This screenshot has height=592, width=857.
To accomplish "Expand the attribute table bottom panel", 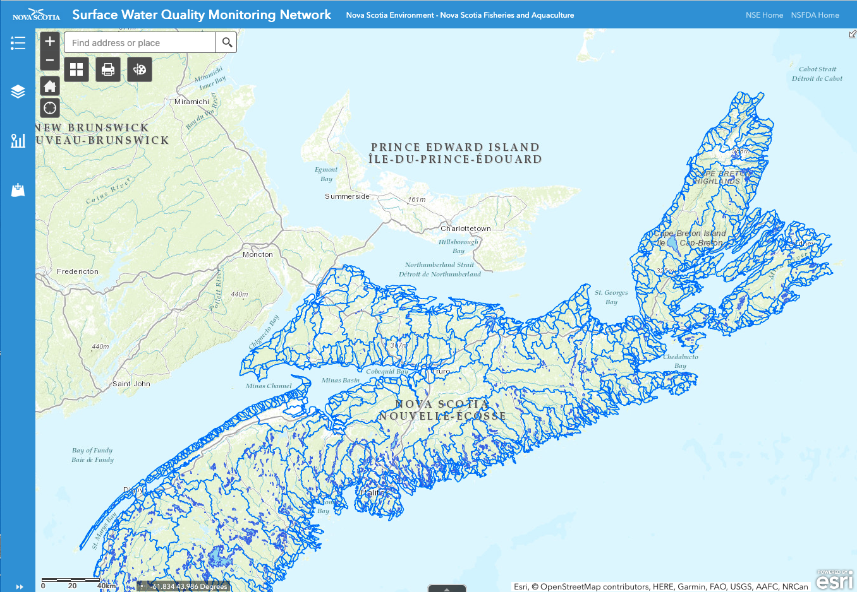I will click(x=447, y=588).
